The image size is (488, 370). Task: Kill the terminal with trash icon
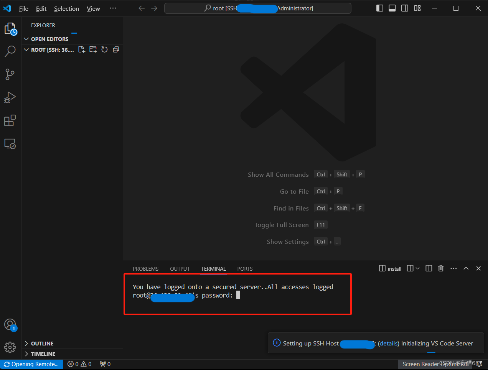tap(441, 268)
